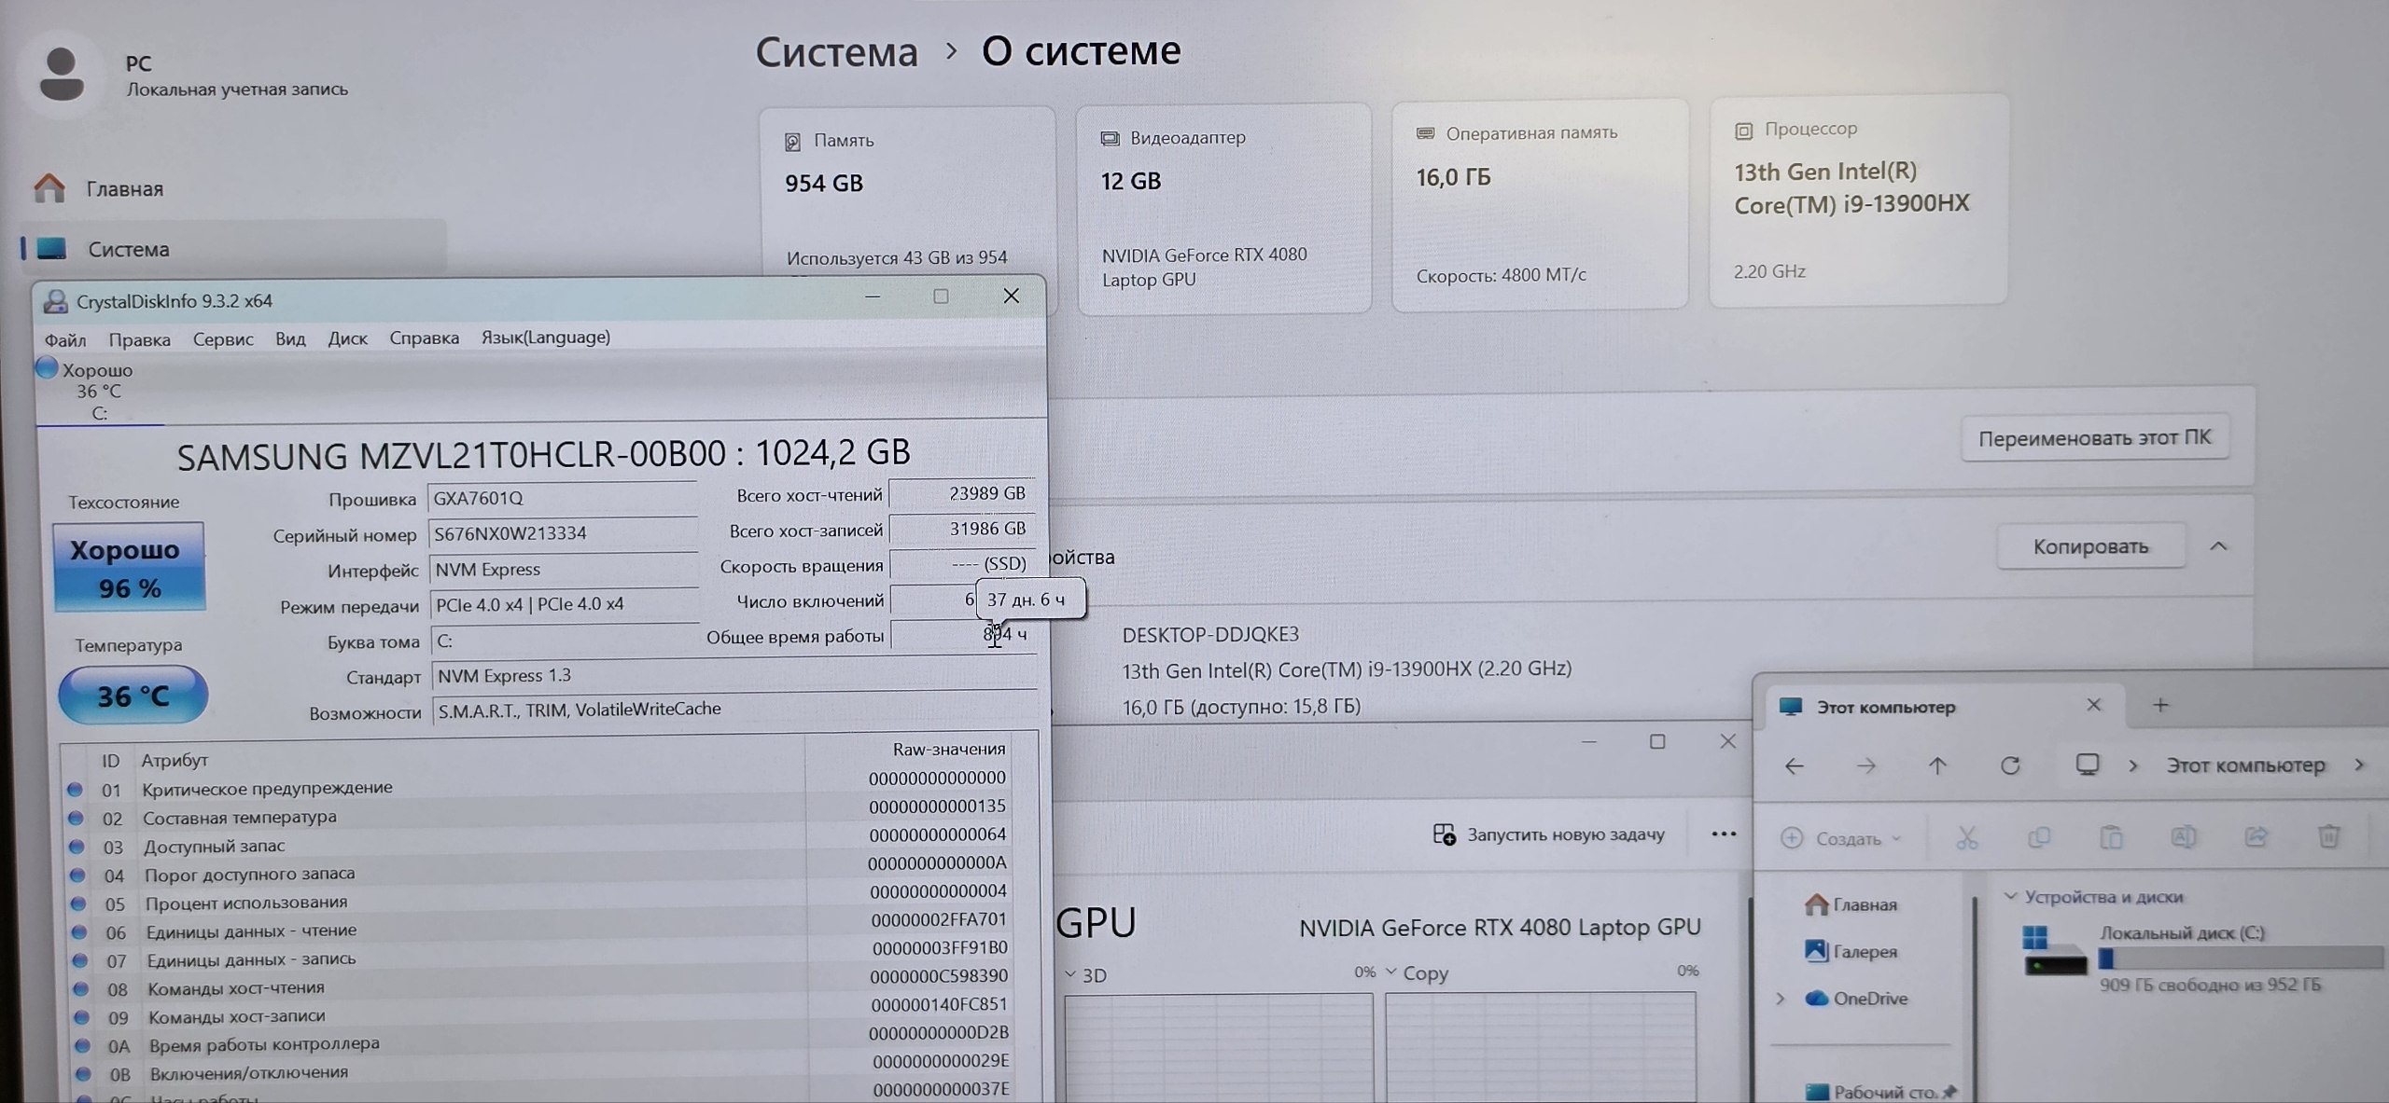Click the Копировать button

coord(2090,546)
